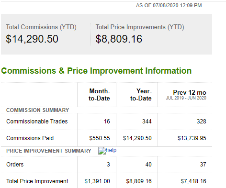Viewport: 226px width, 188px height.
Task: Click the Total Price Improvements (YTD) amount $8,809.16
Action: coord(119,39)
